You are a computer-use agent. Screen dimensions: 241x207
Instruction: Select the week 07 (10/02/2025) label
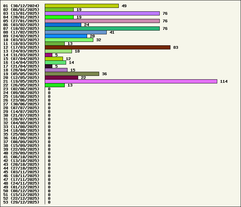point(21,28)
